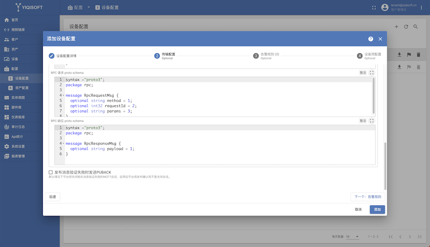The height and width of the screenshot is (247, 430).
Task: Click the Add button to create profile
Action: [377, 209]
